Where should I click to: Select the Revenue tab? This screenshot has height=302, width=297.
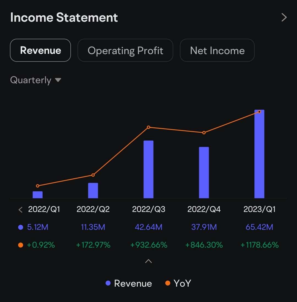click(x=40, y=51)
